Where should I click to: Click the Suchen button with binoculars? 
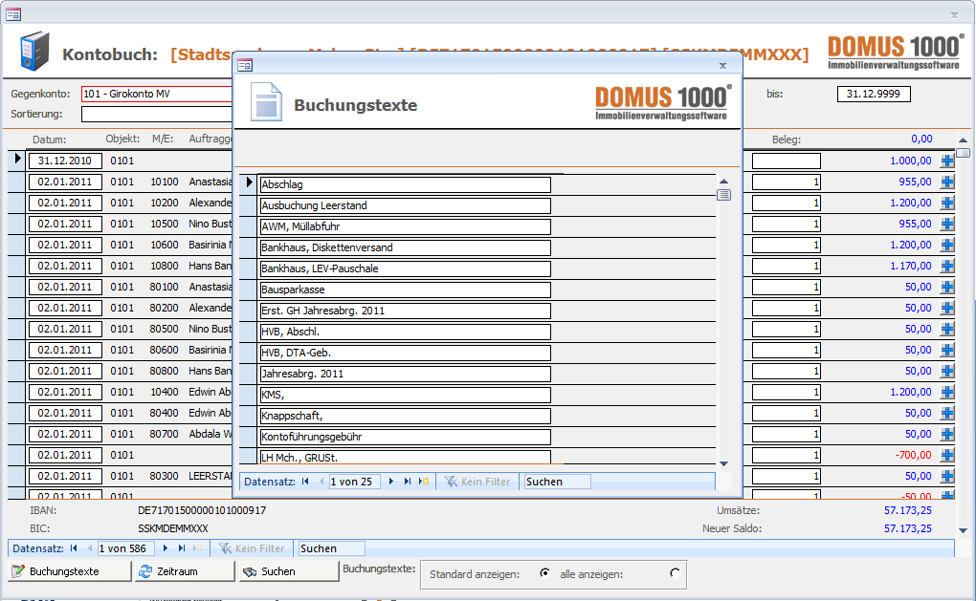tap(289, 571)
